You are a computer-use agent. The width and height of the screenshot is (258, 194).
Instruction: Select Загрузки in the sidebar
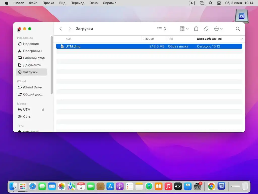[31, 72]
